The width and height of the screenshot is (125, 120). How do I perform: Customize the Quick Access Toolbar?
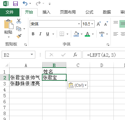click(x=49, y=4)
